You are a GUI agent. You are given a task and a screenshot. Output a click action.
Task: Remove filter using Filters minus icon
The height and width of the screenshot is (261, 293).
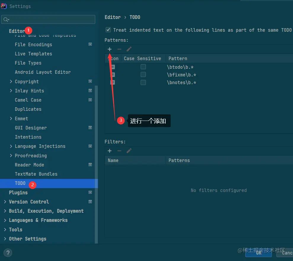click(x=119, y=151)
